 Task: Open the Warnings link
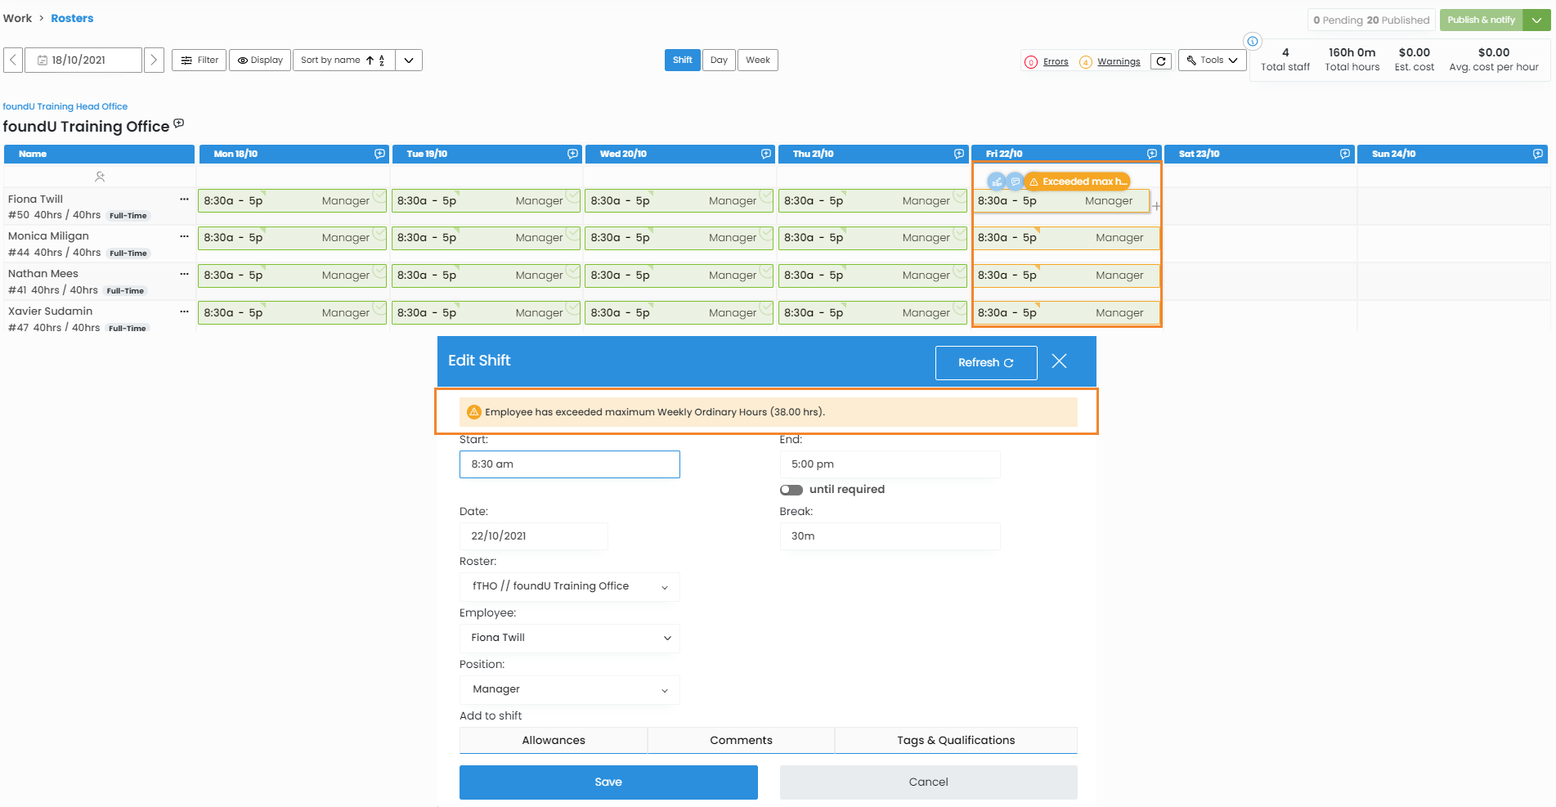point(1118,62)
